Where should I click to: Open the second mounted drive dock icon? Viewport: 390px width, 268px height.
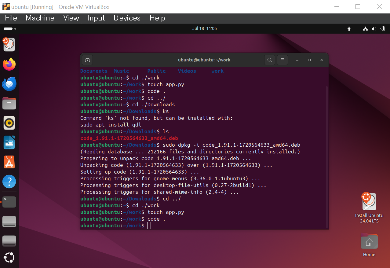tap(9, 241)
